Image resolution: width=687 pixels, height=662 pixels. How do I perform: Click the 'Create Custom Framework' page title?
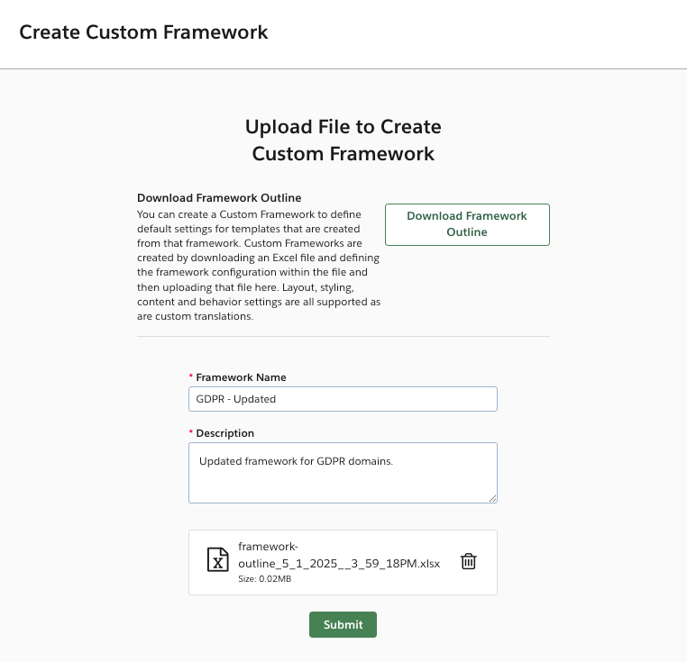(x=143, y=32)
